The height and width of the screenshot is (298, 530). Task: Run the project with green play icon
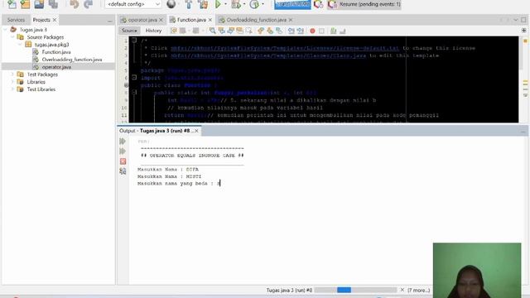click(218, 4)
